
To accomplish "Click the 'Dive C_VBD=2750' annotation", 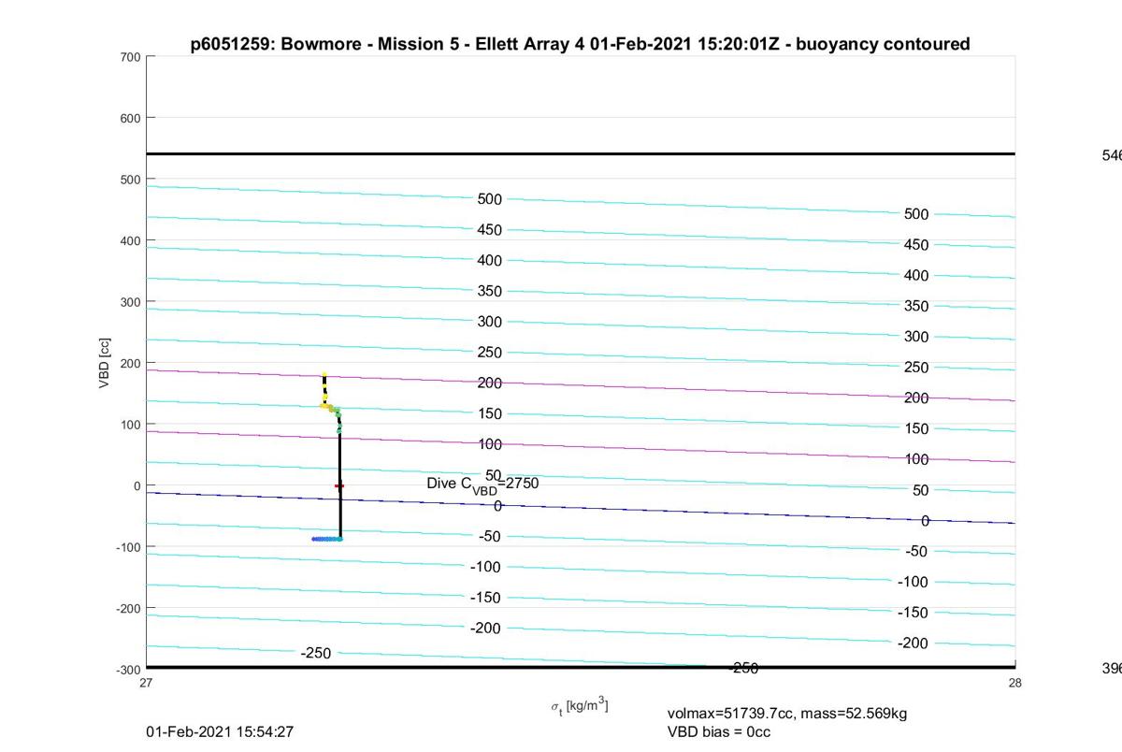I will [482, 484].
